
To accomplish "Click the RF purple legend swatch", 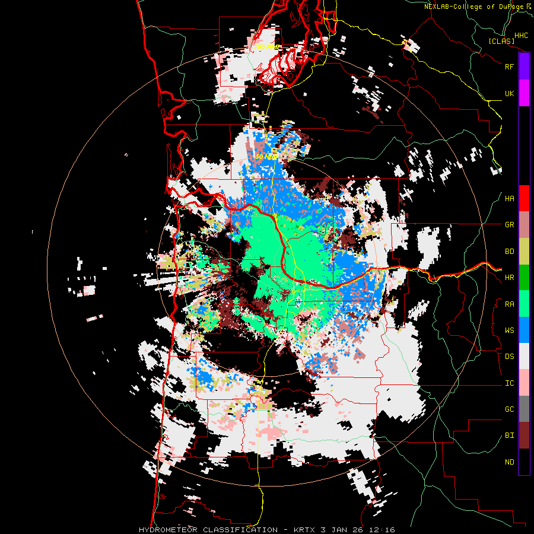I will coord(524,66).
